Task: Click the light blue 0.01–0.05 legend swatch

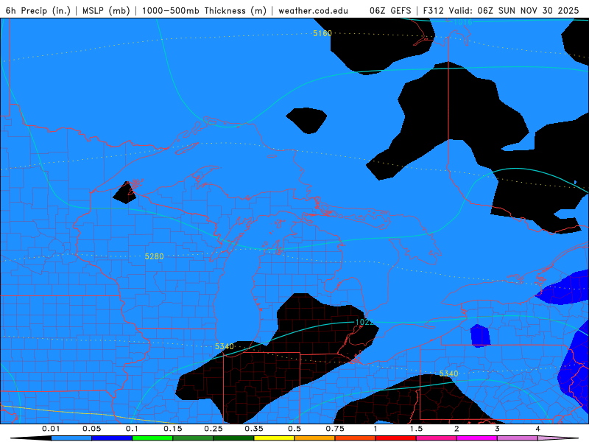Action: (71, 438)
